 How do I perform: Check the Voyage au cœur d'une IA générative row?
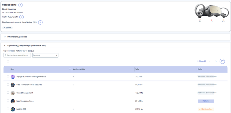click(x=8, y=76)
